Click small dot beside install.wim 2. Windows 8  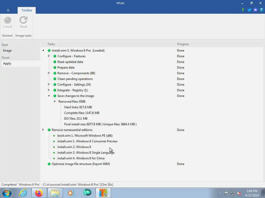pos(54,147)
